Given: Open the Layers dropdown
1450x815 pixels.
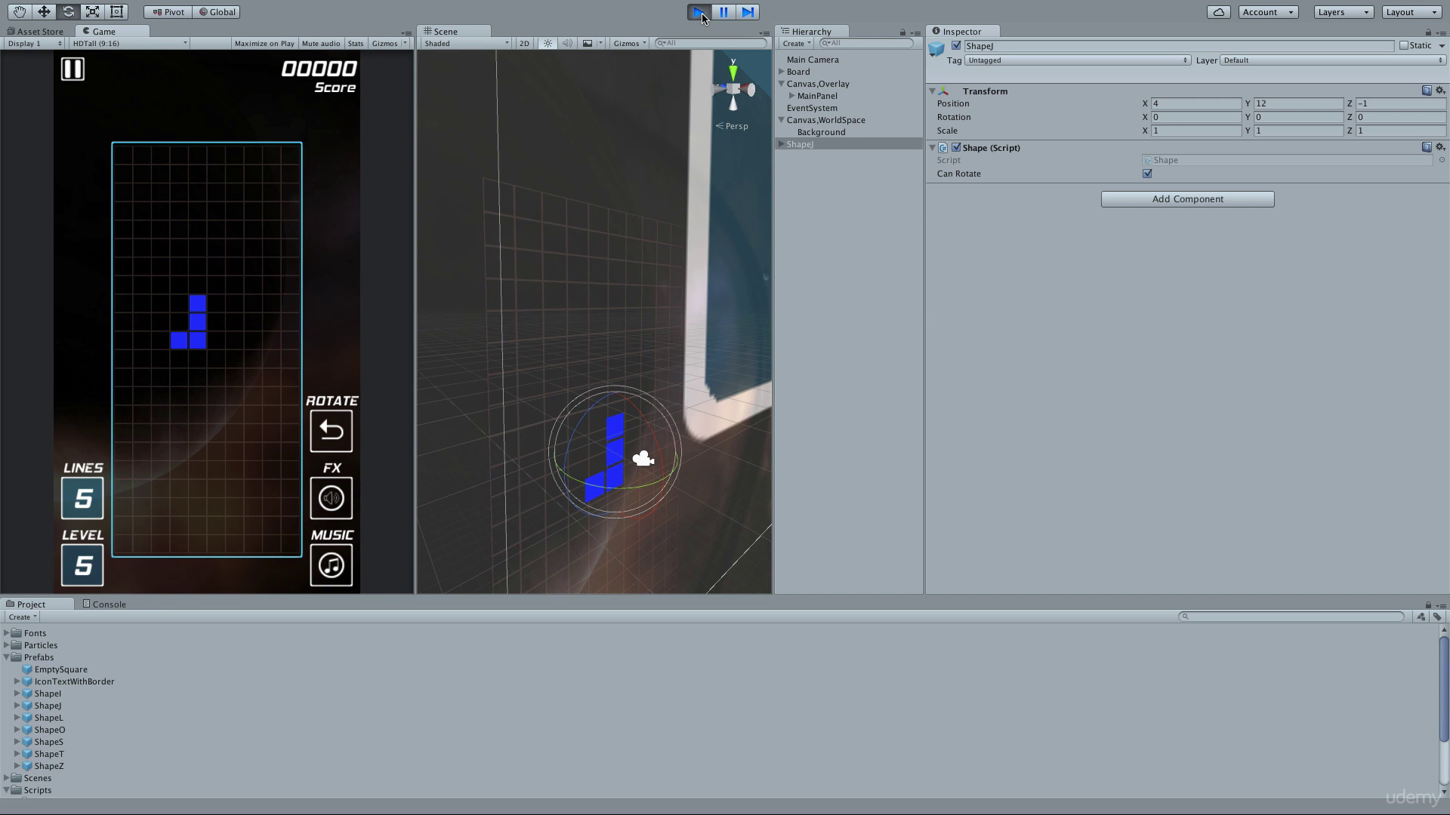Looking at the screenshot, I should 1344,12.
